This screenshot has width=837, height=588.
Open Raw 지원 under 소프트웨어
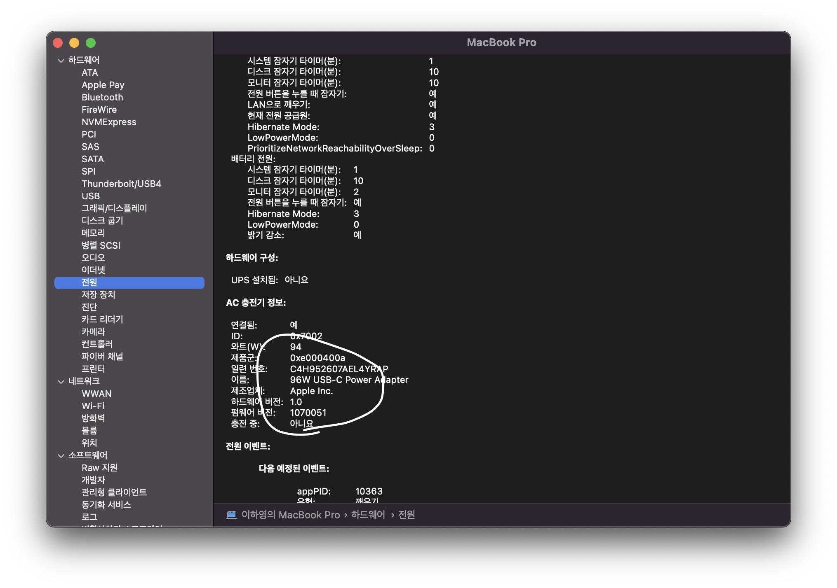click(x=100, y=468)
